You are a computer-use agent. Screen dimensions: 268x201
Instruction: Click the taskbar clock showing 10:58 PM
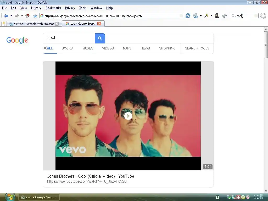pyautogui.click(x=258, y=197)
